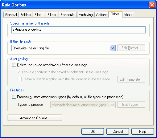Screen dimensions: 157x138
Task: Expand the 'If the file exists' dropdown
Action: [x=113, y=48]
